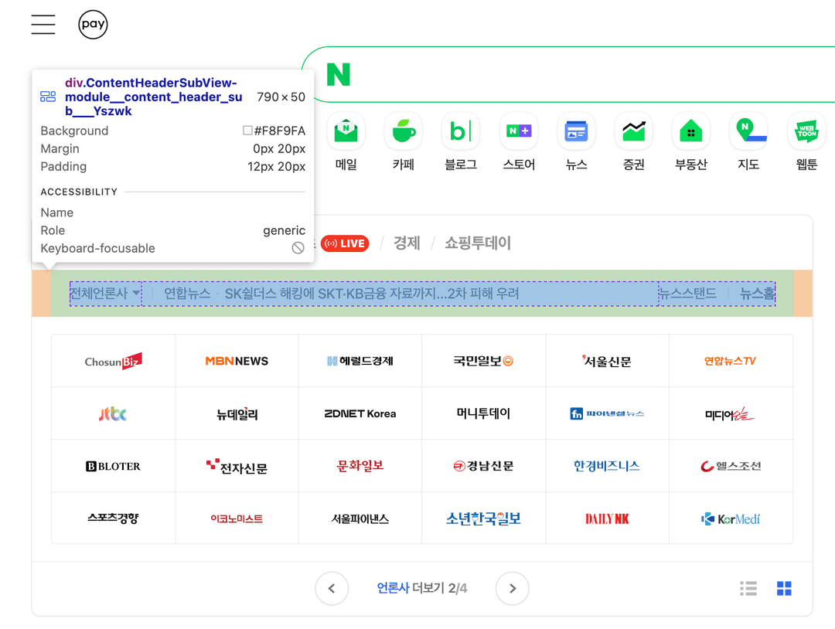The height and width of the screenshot is (629, 835).
Task: Open the 뉴데일리 press logo
Action: (x=237, y=413)
